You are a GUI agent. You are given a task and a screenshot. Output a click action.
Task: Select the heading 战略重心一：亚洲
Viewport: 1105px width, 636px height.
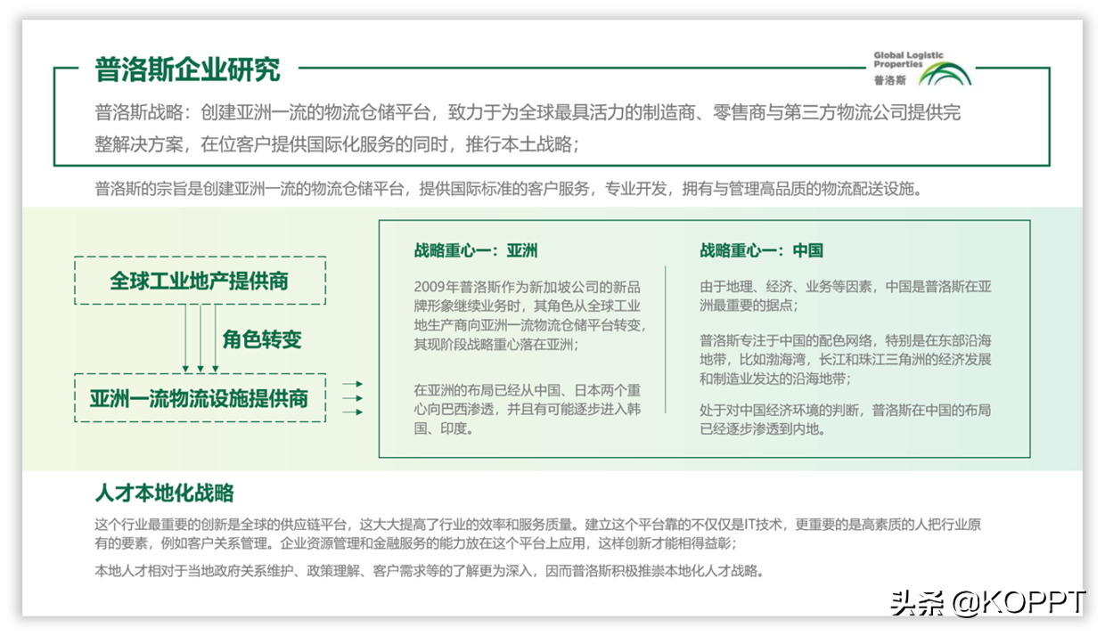pyautogui.click(x=476, y=250)
